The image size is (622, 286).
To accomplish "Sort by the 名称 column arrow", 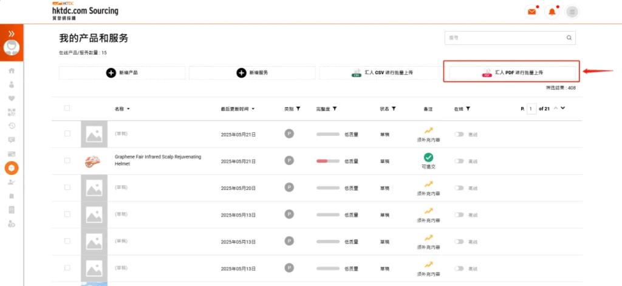I will pos(129,109).
